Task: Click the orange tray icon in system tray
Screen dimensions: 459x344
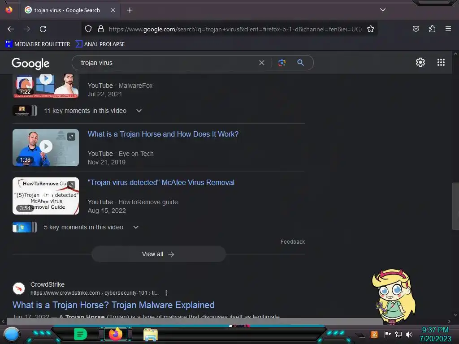Action: [x=374, y=334]
